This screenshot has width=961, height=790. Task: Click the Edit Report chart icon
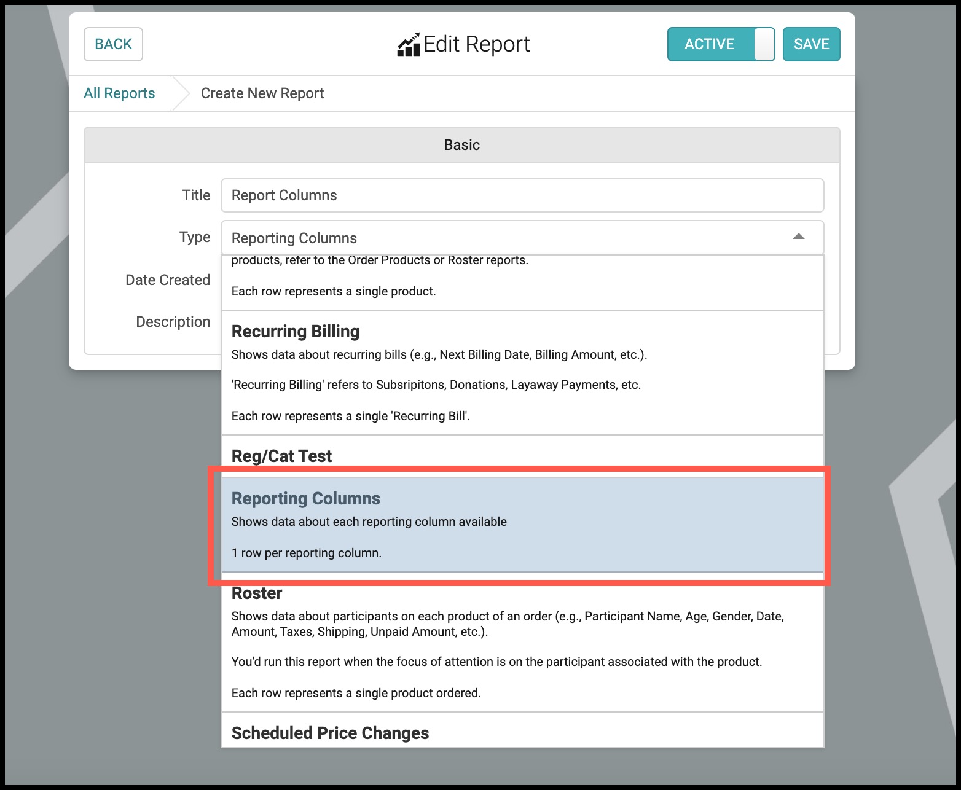(x=409, y=44)
